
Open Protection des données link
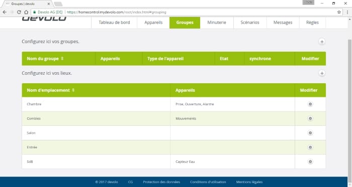[x=161, y=182]
